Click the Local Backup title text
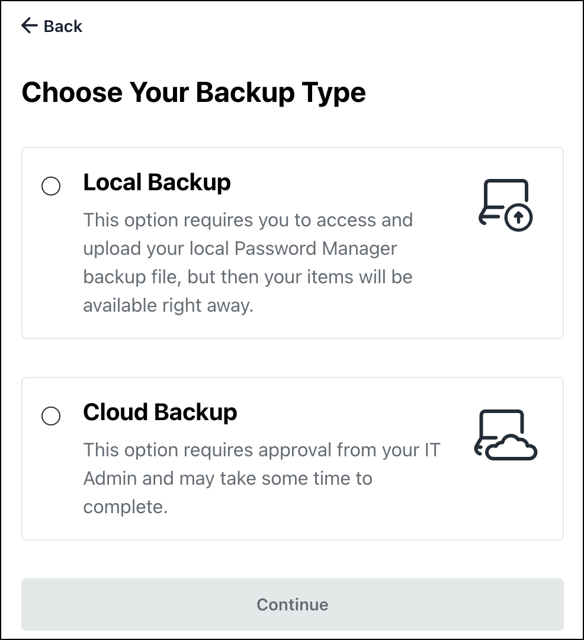 click(x=157, y=182)
